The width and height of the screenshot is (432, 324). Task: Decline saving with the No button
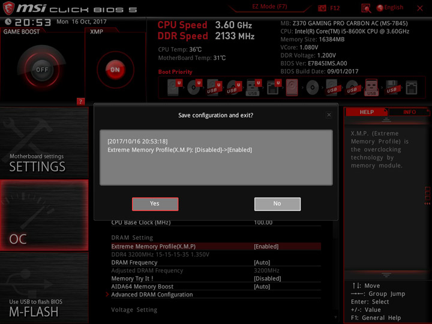[277, 204]
